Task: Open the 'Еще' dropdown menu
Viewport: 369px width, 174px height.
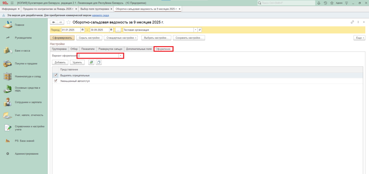Action: (359, 37)
